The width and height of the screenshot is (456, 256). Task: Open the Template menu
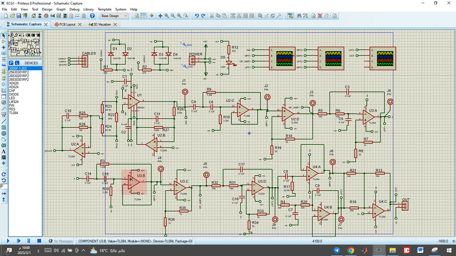[x=104, y=9]
